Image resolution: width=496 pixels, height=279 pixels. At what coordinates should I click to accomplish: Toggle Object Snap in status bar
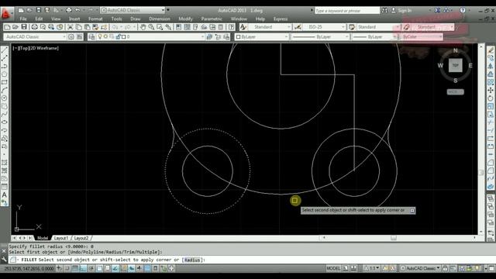[x=99, y=269]
